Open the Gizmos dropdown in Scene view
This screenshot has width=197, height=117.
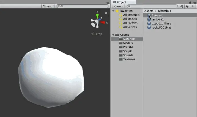pos(48,6)
